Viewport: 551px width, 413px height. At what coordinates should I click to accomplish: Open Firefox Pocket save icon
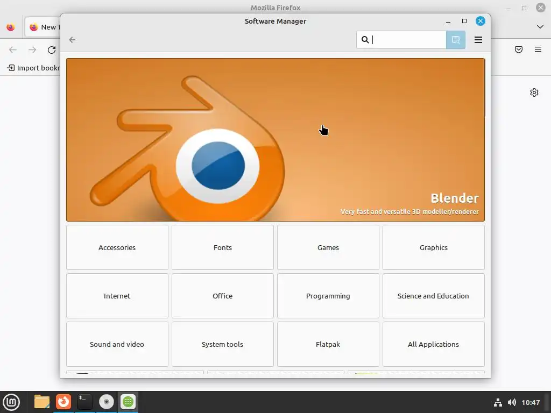coord(519,49)
